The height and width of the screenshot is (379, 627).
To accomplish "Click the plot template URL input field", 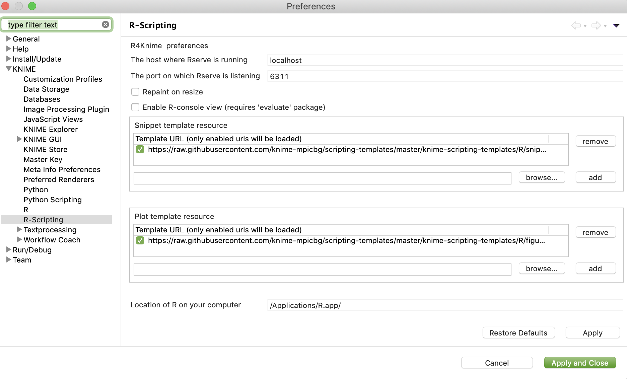I will click(322, 269).
